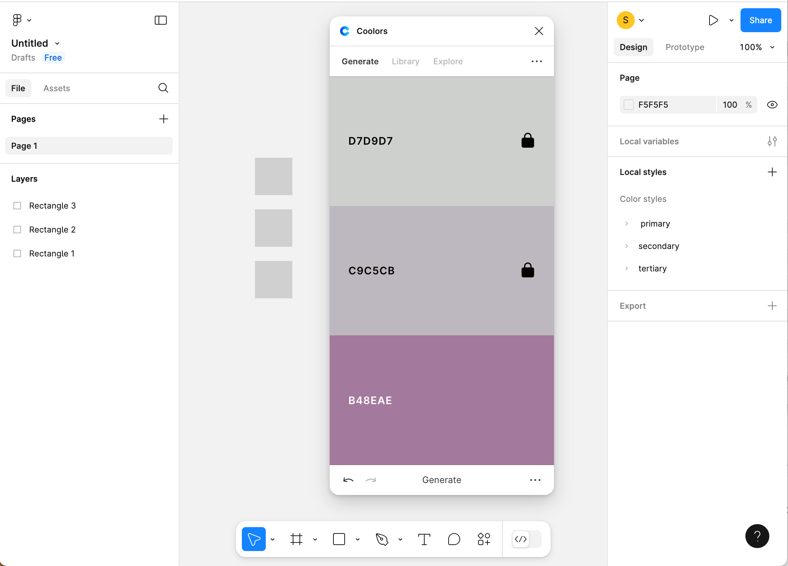Open the Actions components tool
The image size is (788, 566).
pos(484,539)
